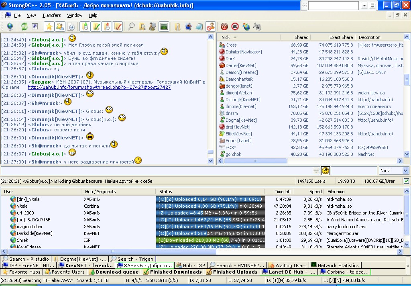This screenshot has width=411, height=286.
Task: Click the StrongDC++ File menu icon
Action: click(x=8, y=15)
